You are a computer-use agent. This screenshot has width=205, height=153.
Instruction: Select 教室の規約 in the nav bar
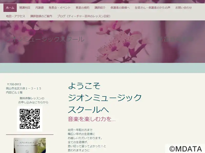83,8
